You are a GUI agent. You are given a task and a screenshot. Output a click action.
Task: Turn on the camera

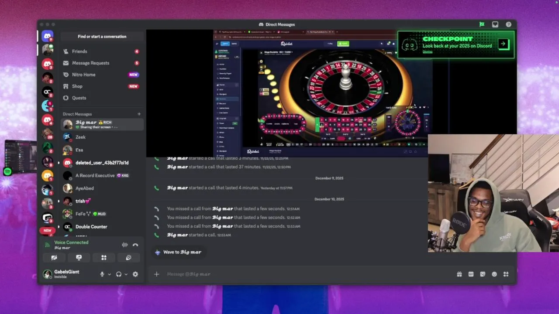pos(54,258)
